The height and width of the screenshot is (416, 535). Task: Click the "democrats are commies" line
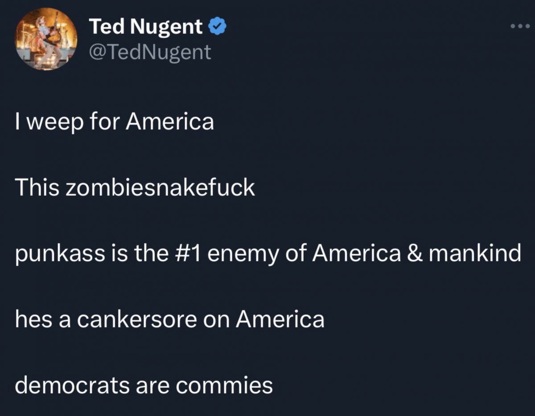coord(144,385)
